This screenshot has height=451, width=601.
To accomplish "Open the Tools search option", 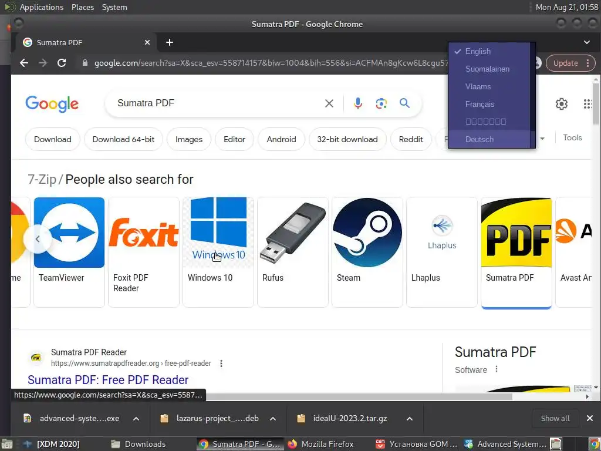I will coord(572,137).
